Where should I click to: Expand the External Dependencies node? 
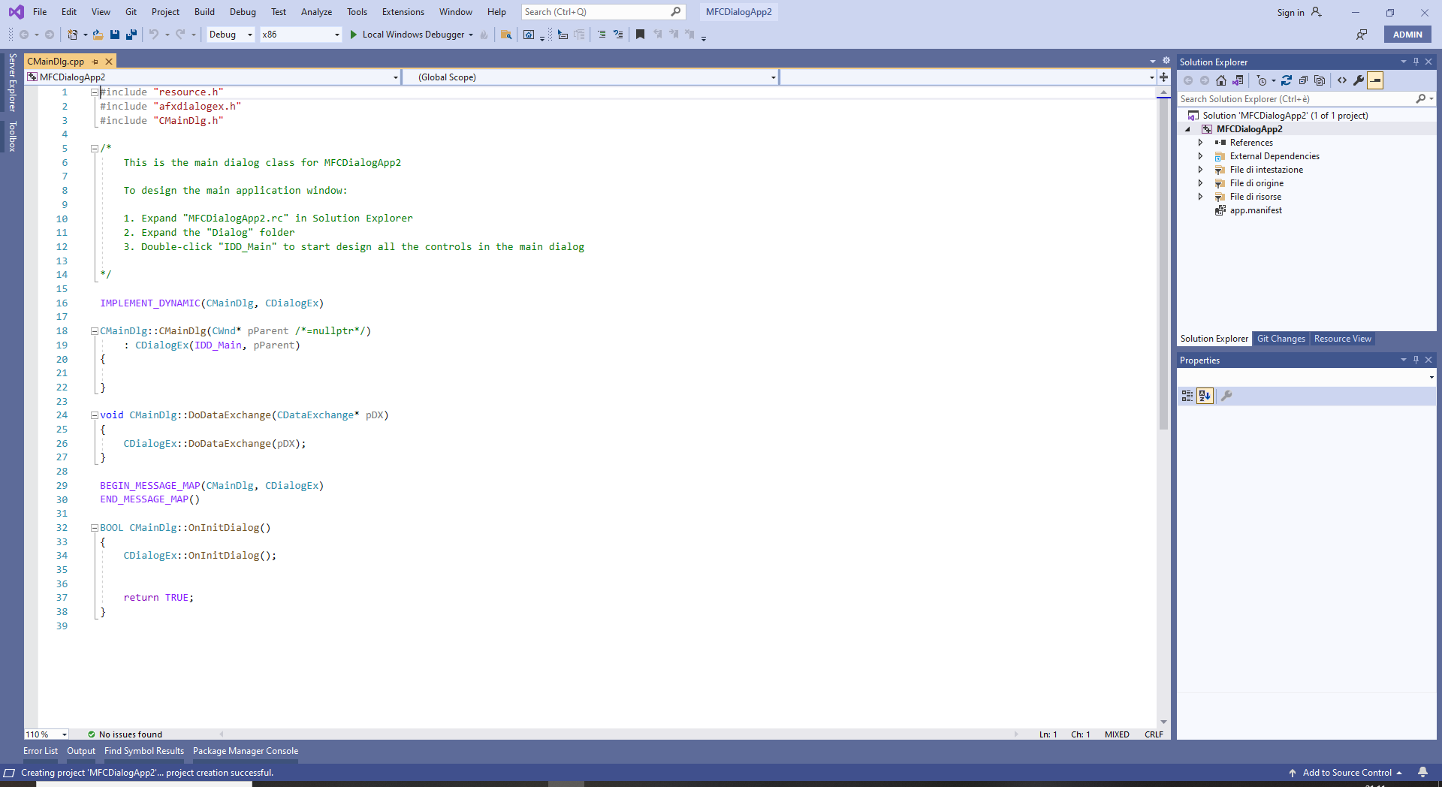[x=1200, y=156]
